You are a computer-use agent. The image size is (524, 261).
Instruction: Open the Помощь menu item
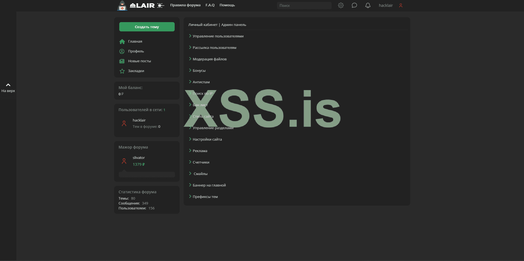click(x=227, y=5)
